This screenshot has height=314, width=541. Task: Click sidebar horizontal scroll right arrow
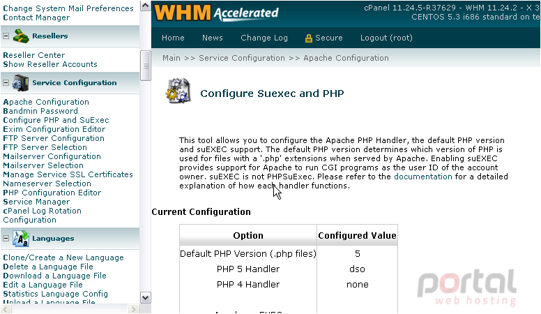coord(133,309)
